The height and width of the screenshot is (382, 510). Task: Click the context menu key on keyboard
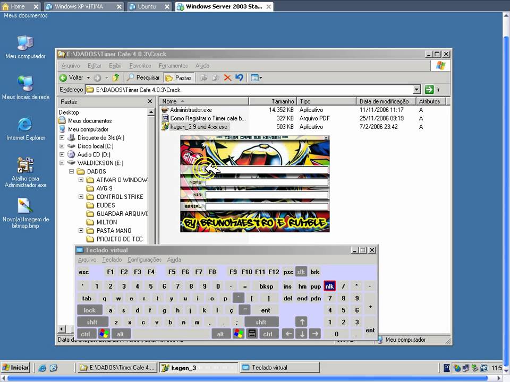point(252,334)
